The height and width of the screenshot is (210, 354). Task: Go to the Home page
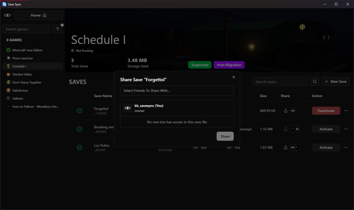click(x=39, y=15)
